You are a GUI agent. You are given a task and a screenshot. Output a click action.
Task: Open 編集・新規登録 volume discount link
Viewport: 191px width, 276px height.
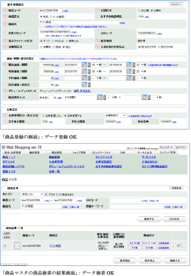coord(82,91)
